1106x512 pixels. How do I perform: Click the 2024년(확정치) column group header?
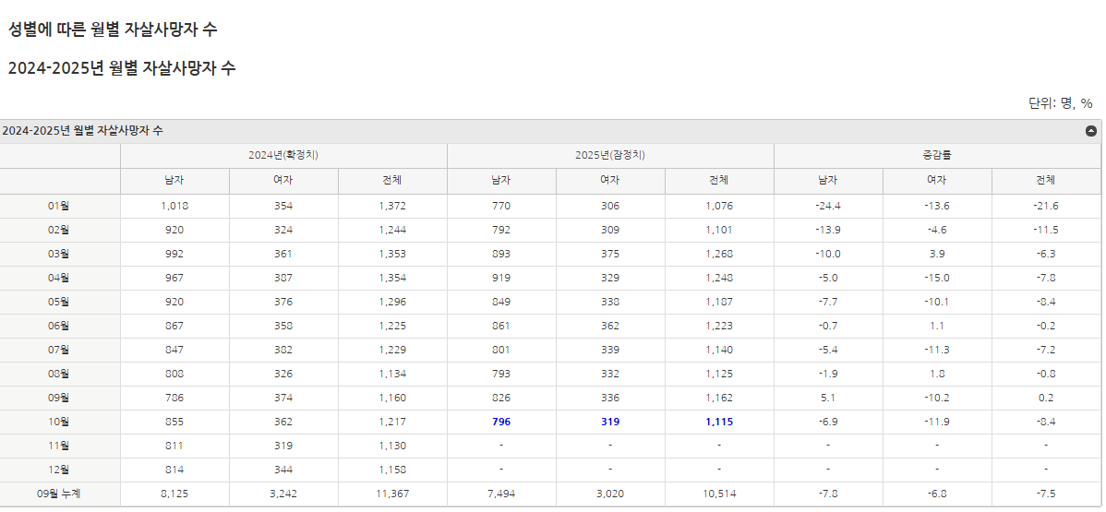(283, 155)
